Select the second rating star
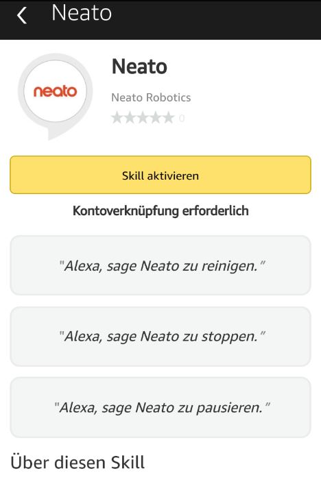 [x=130, y=117]
